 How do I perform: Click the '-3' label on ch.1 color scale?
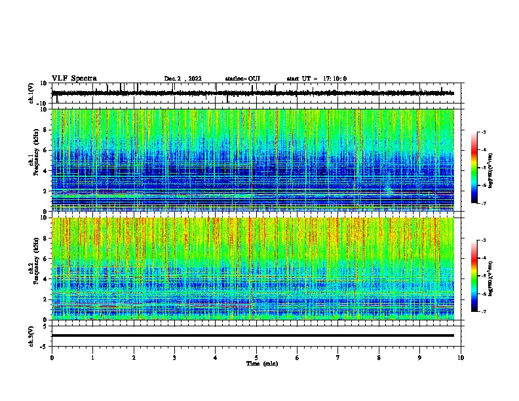coord(484,132)
